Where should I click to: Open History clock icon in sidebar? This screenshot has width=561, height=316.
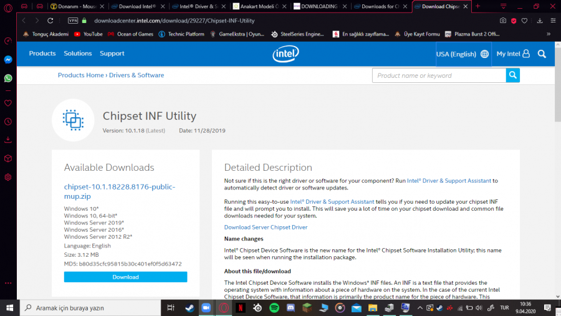pos(8,122)
